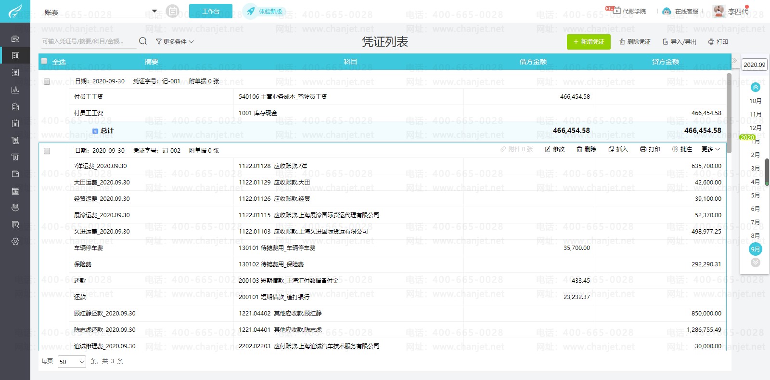Expand 更多条件 filter options
Image resolution: width=770 pixels, height=380 pixels.
coord(175,42)
